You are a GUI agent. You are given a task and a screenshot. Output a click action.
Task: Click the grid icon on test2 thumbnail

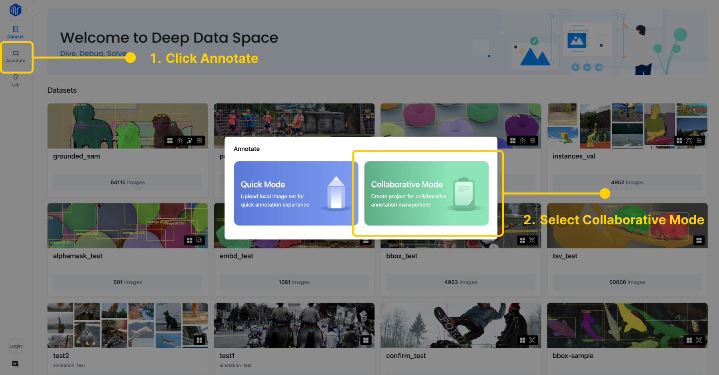tap(199, 340)
